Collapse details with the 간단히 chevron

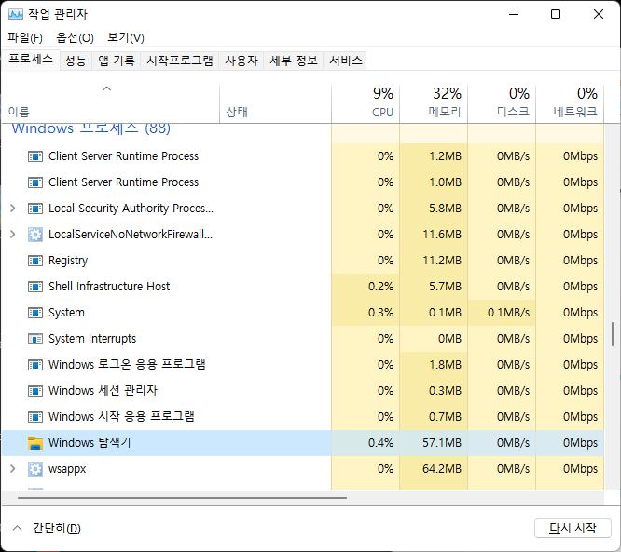[17, 528]
